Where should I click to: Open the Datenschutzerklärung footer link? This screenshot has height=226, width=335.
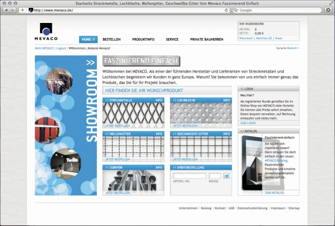pos(252,208)
